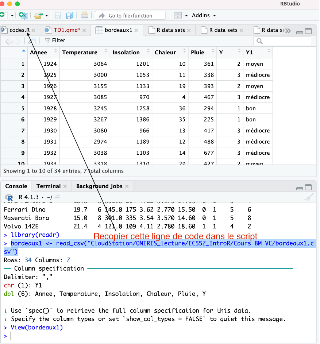Click the Save all documents icon

click(x=69, y=16)
